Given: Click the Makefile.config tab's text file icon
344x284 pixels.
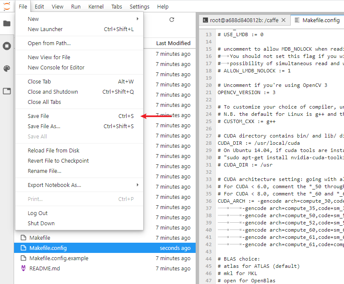Looking at the screenshot, I should [x=297, y=20].
